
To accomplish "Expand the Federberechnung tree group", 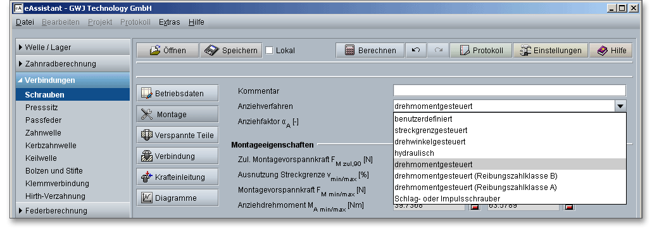I will pos(73,210).
